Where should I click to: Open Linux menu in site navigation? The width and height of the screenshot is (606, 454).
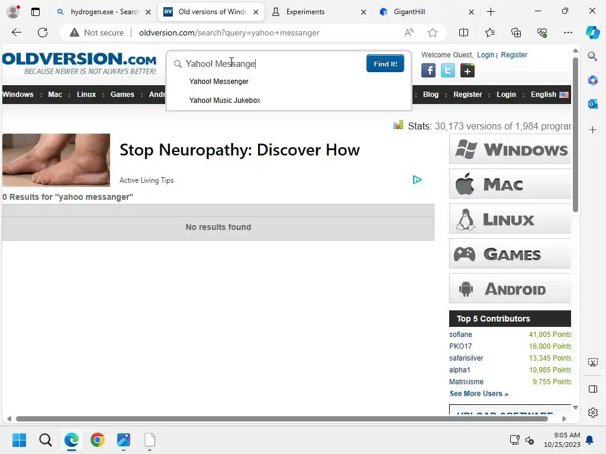point(86,94)
